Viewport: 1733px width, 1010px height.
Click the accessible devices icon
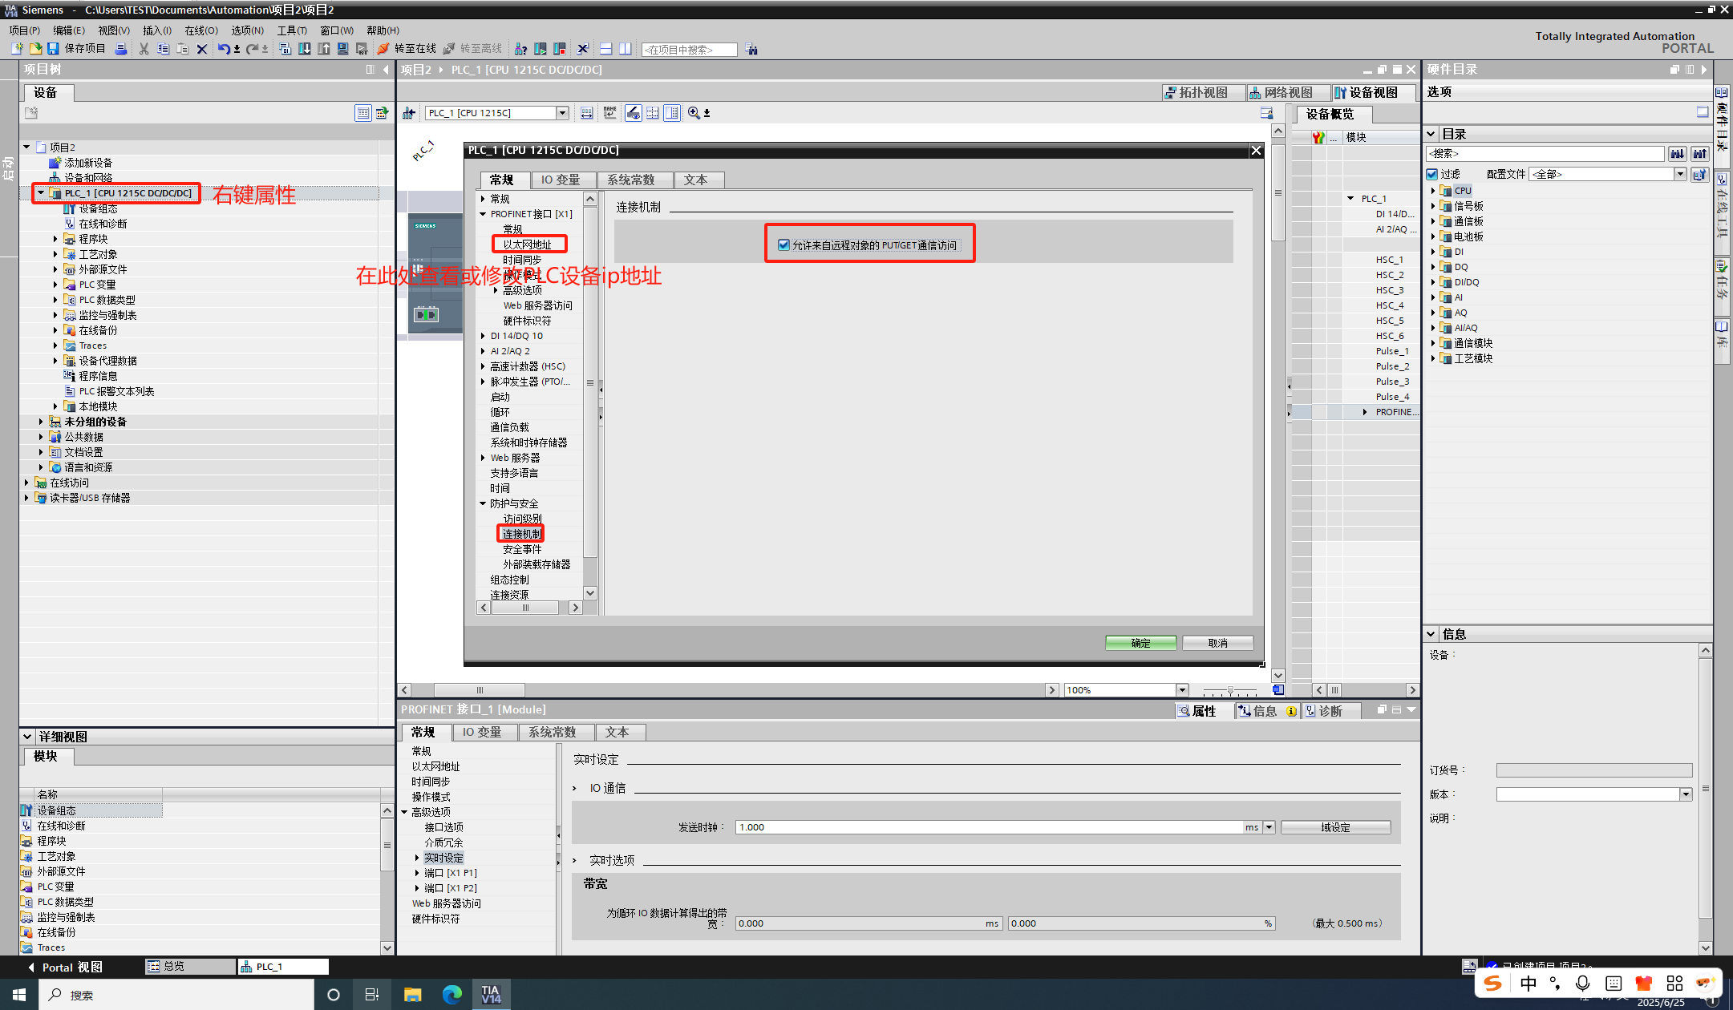pyautogui.click(x=520, y=49)
